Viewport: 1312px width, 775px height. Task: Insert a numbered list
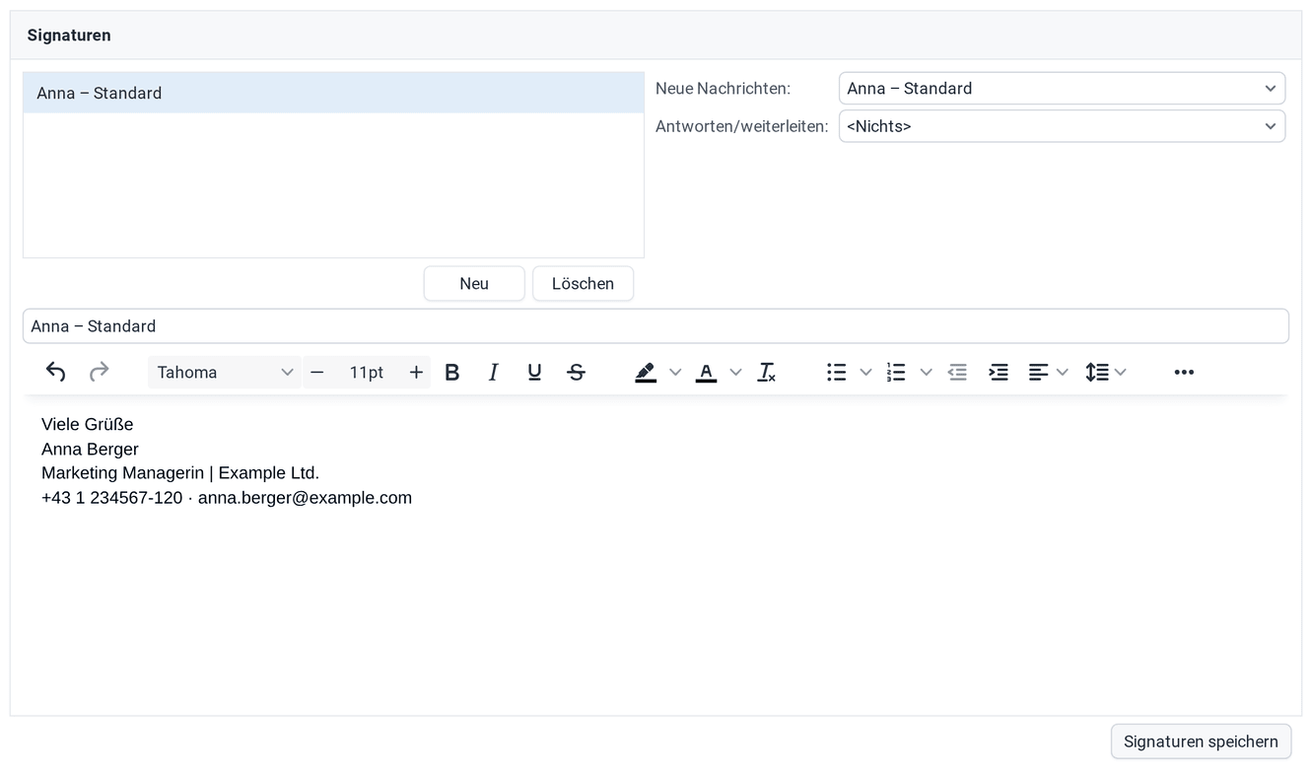[x=896, y=372]
